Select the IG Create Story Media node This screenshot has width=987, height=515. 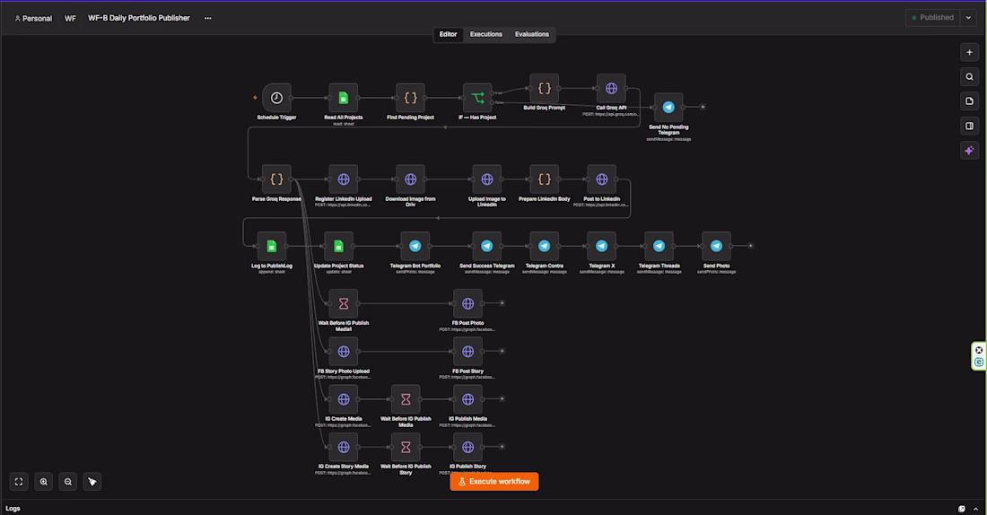coord(343,447)
